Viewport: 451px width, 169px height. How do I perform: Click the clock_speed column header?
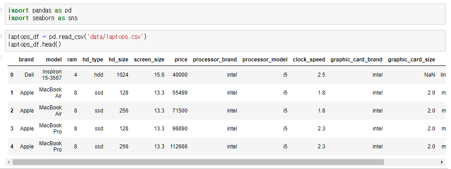point(309,60)
